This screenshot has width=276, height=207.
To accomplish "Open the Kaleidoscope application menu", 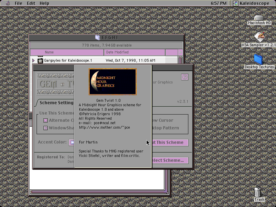I will click(x=251, y=3).
